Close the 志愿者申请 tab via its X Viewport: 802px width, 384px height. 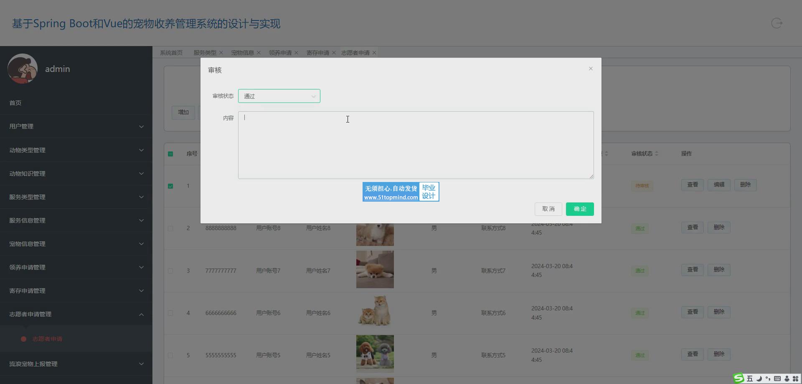point(374,53)
